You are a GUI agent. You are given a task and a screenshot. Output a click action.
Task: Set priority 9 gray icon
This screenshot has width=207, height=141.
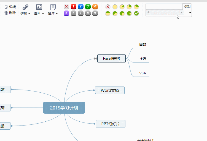click(95, 13)
